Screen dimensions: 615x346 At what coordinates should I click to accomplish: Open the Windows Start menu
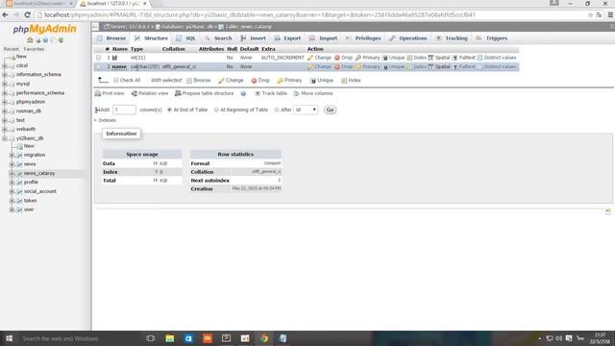coord(9,338)
